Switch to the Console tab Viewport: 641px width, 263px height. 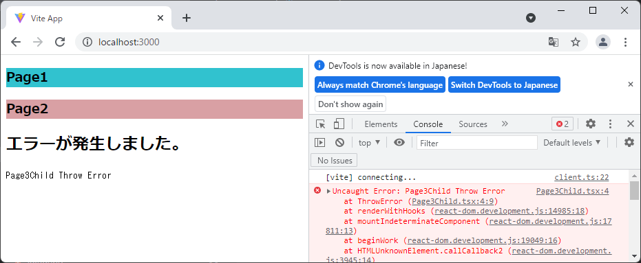(x=428, y=124)
